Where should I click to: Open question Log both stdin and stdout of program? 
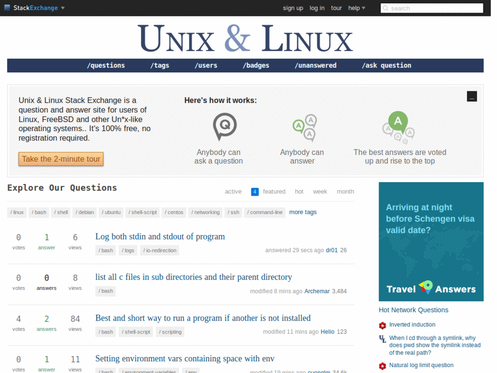coord(160,237)
